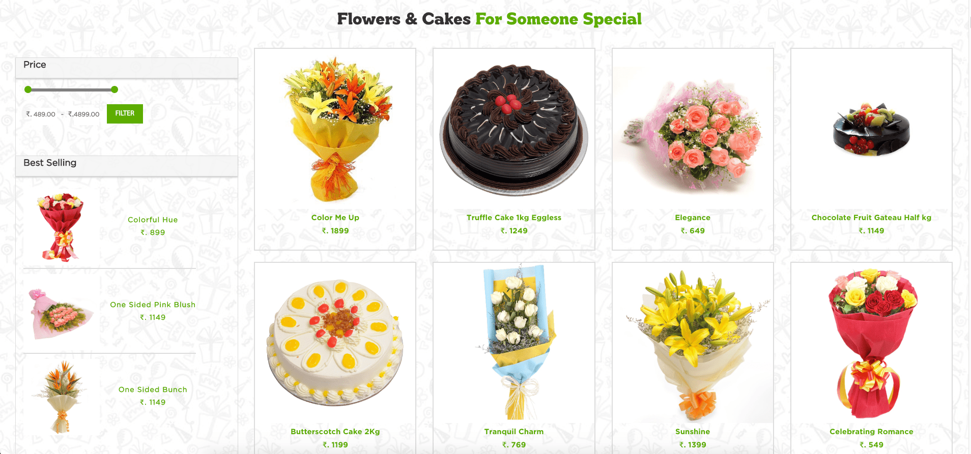Open Chocolate Fruit Gateau cake image
Viewport: 971px width, 454px height.
pos(871,129)
